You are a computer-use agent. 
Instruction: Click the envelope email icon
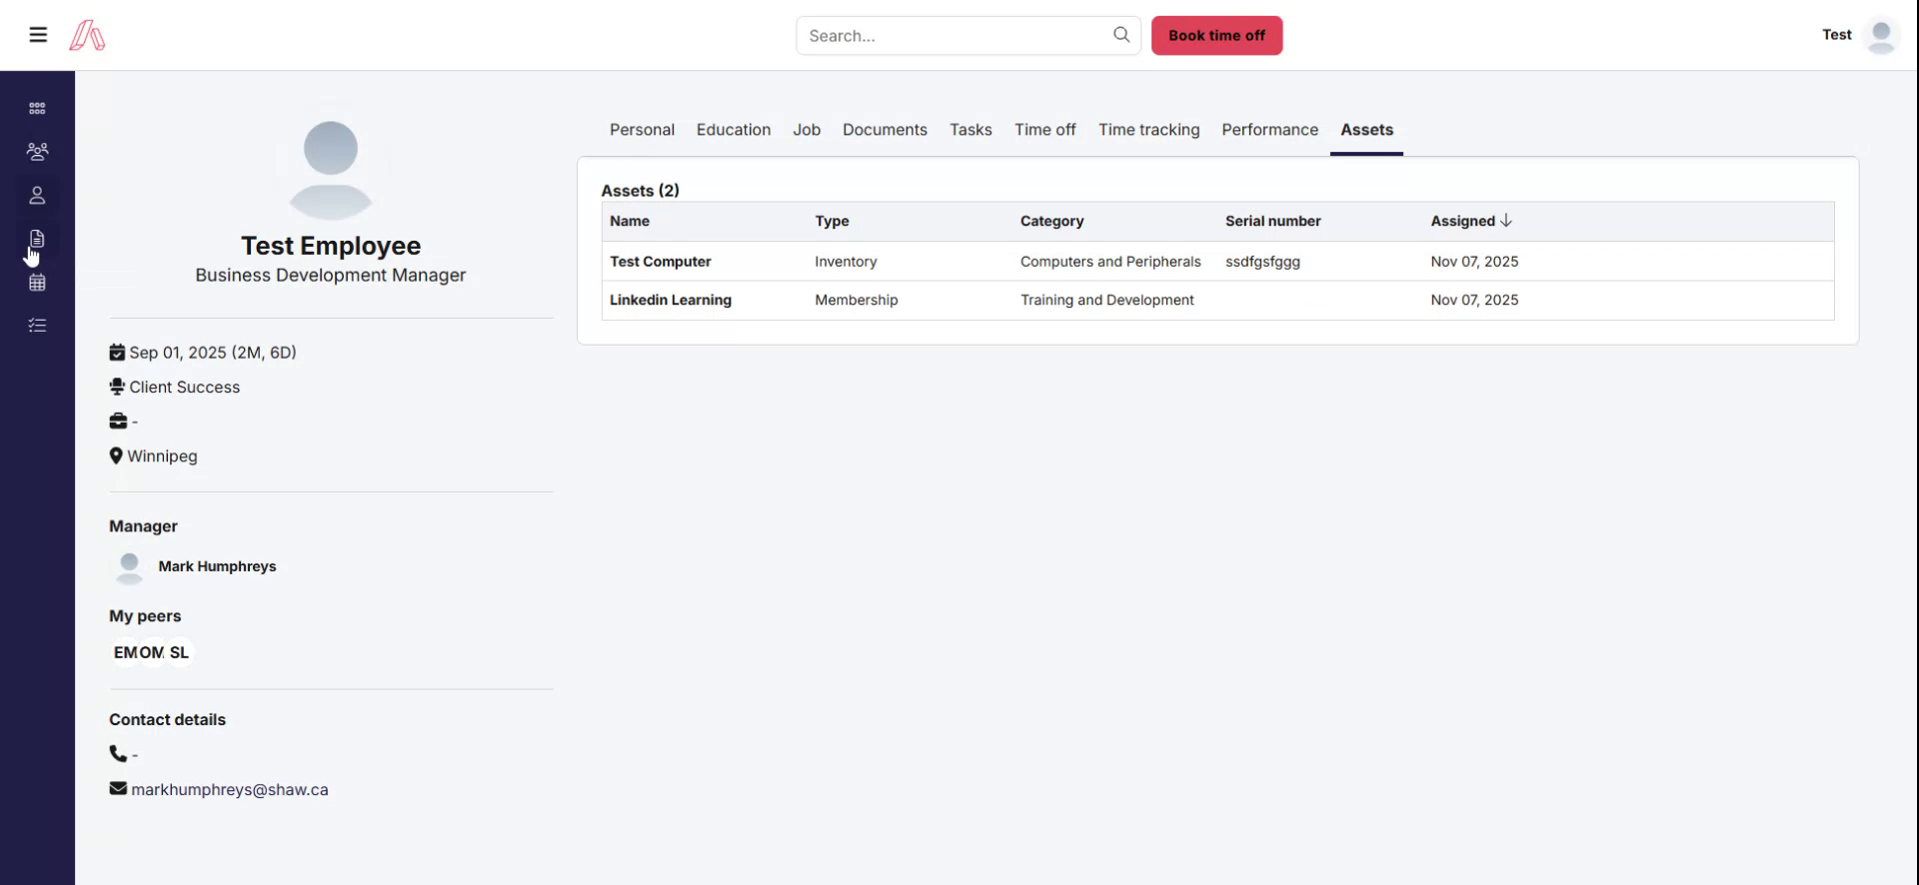(x=118, y=788)
